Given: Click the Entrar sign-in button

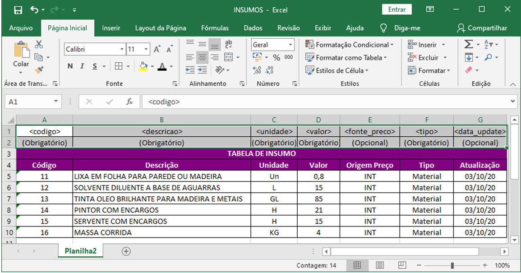Looking at the screenshot, I should tap(397, 9).
